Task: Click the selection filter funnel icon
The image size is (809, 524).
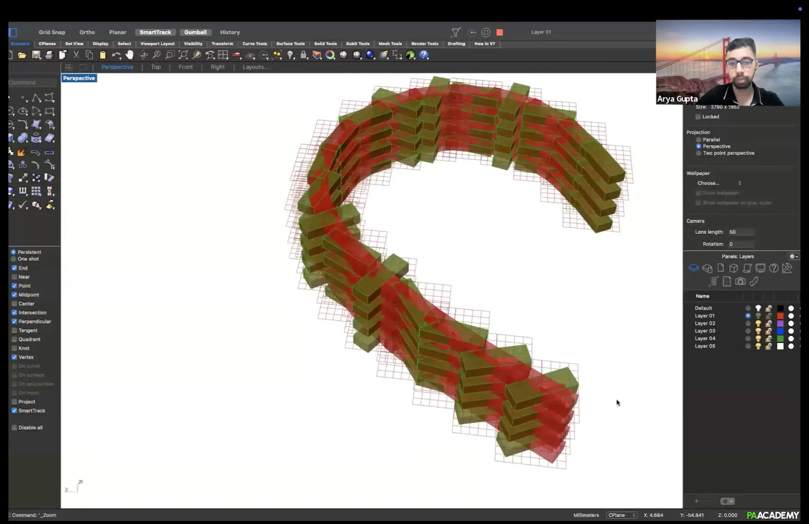Action: [x=455, y=32]
